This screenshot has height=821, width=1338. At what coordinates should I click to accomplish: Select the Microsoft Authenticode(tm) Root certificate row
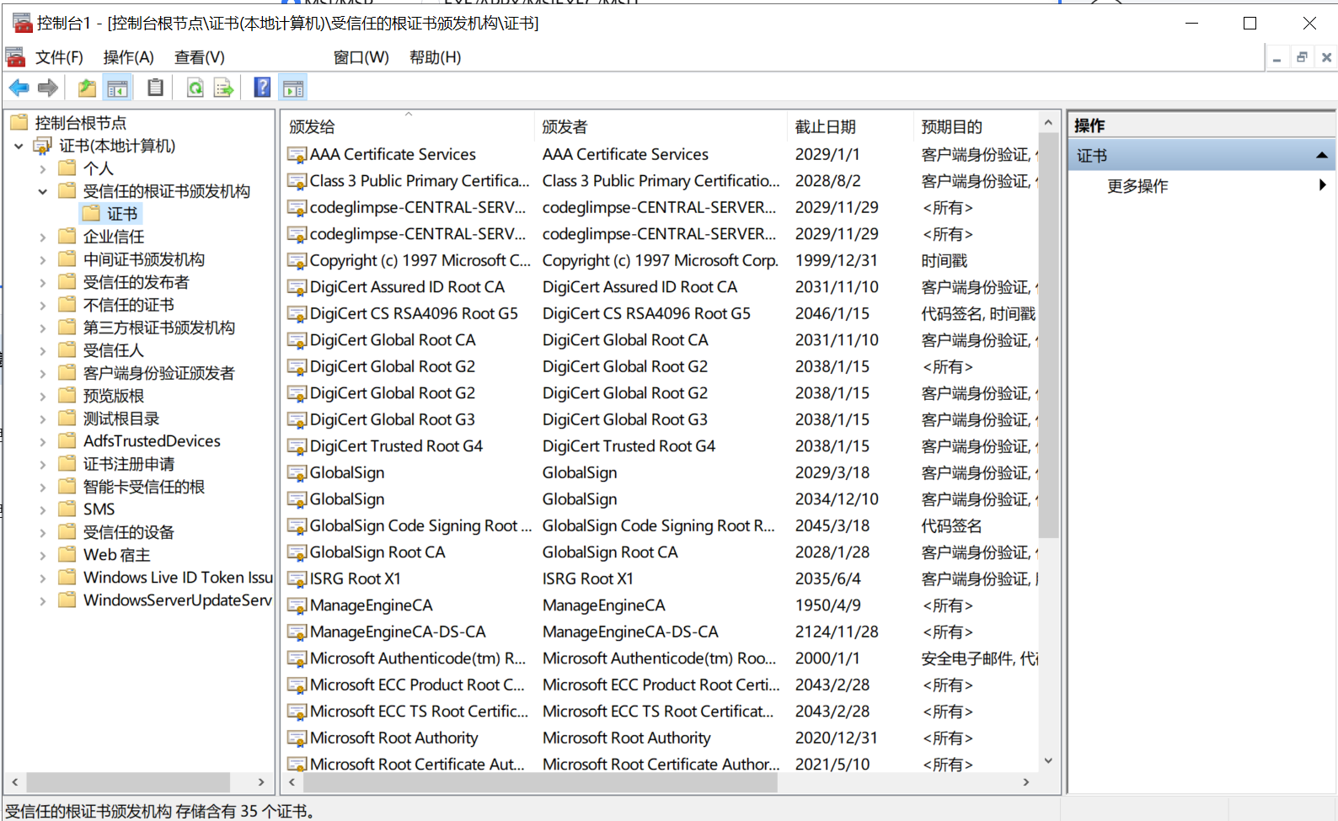click(661, 658)
